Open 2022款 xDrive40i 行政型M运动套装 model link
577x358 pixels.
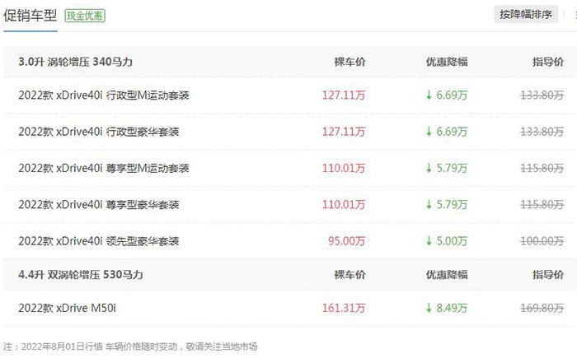(104, 95)
